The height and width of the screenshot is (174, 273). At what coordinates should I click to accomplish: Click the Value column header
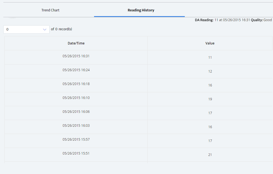pyautogui.click(x=210, y=43)
